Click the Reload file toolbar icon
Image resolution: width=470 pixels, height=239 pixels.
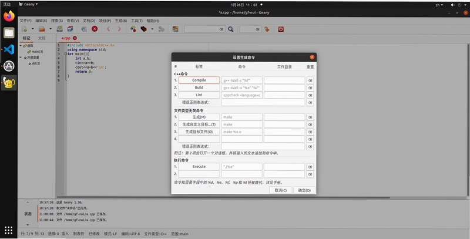coord(84,29)
